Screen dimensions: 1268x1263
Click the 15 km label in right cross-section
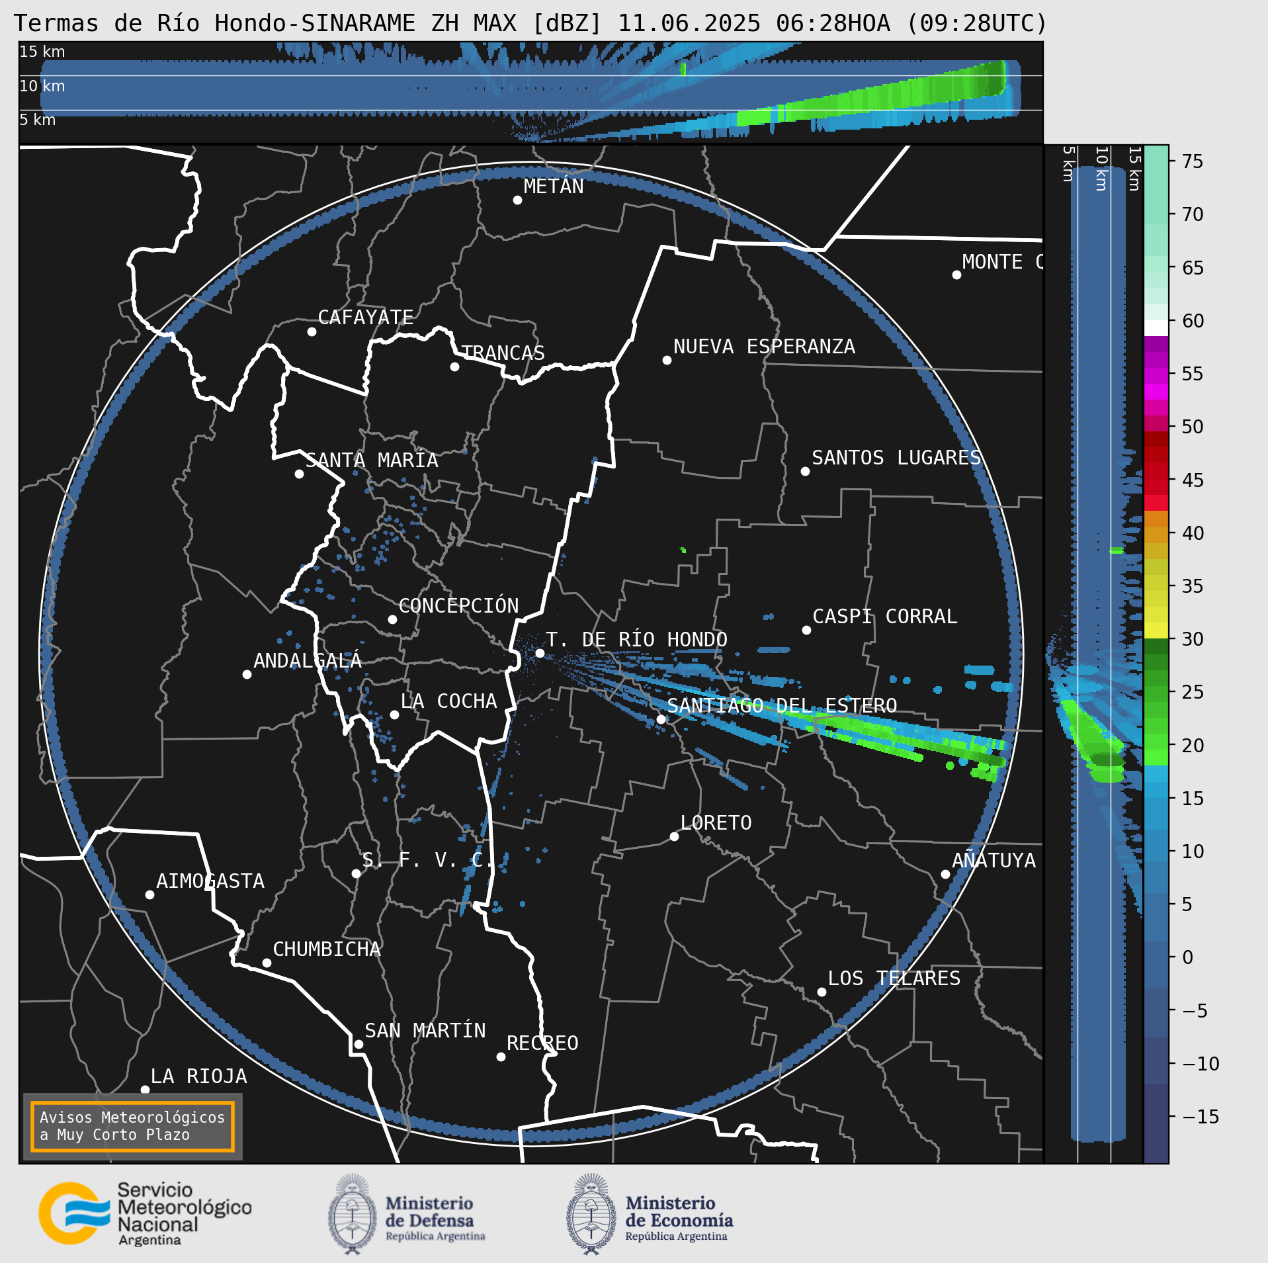1134,169
